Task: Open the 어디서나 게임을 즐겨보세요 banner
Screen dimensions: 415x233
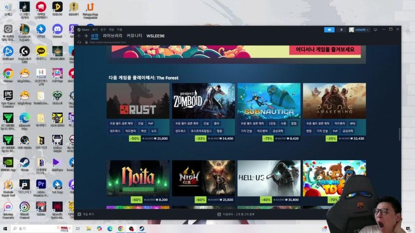Action: [x=325, y=50]
